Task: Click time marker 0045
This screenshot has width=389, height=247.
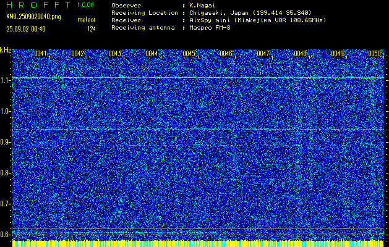Action: pos(189,54)
